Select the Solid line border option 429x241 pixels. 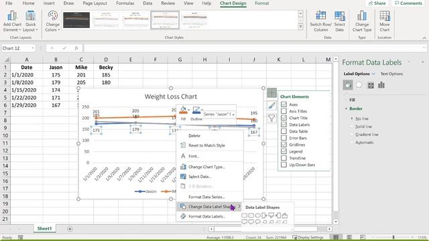click(x=352, y=127)
